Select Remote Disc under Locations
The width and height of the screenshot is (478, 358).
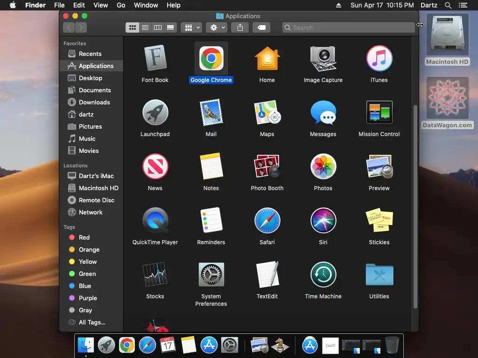coord(91,200)
